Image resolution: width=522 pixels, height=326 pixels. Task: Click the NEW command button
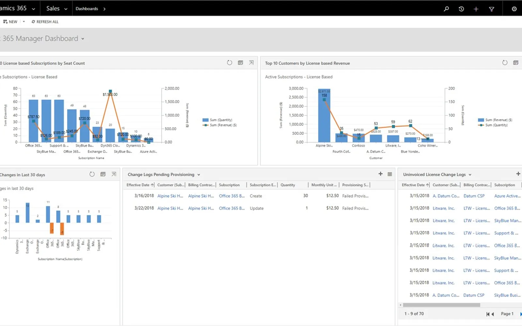coord(10,22)
